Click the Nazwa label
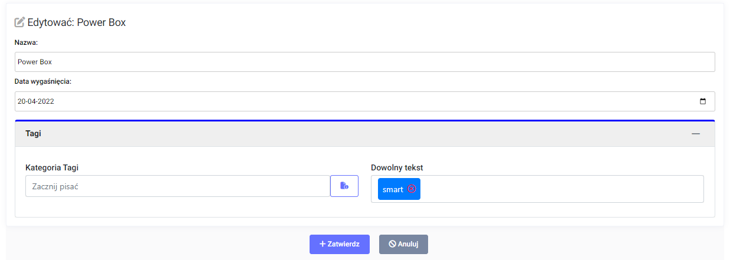 [x=26, y=42]
